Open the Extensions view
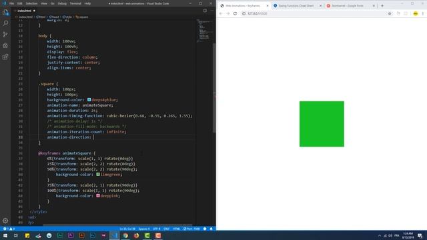427x240 pixels. pos(5,57)
